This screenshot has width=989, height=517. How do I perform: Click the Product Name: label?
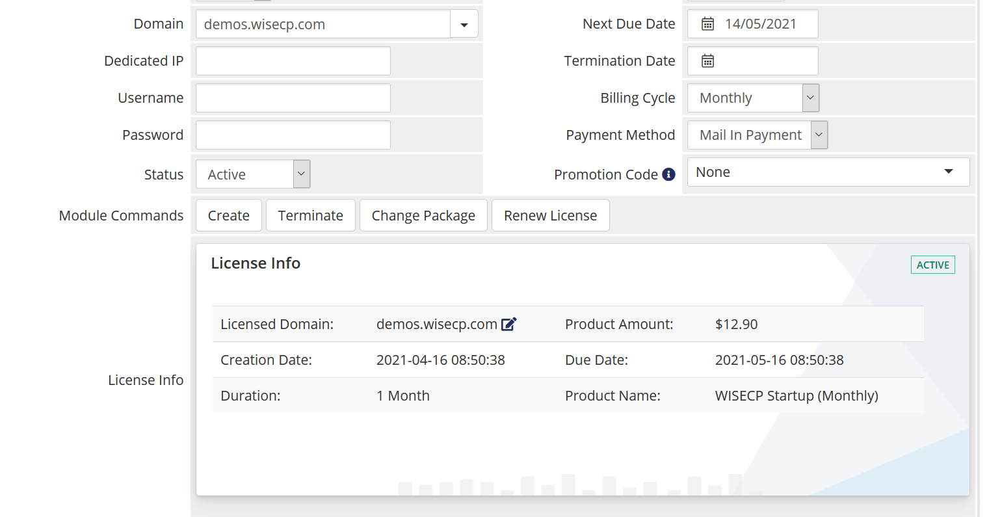click(x=613, y=395)
